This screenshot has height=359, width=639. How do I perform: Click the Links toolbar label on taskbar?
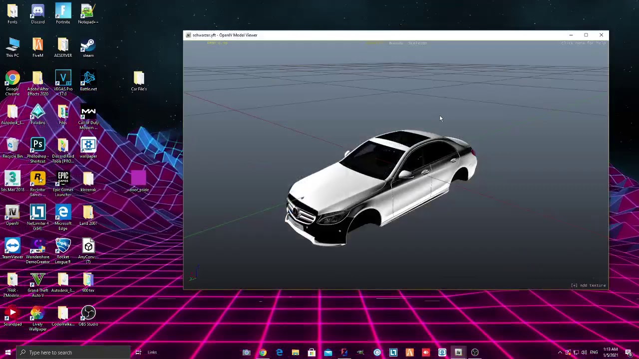tap(152, 353)
